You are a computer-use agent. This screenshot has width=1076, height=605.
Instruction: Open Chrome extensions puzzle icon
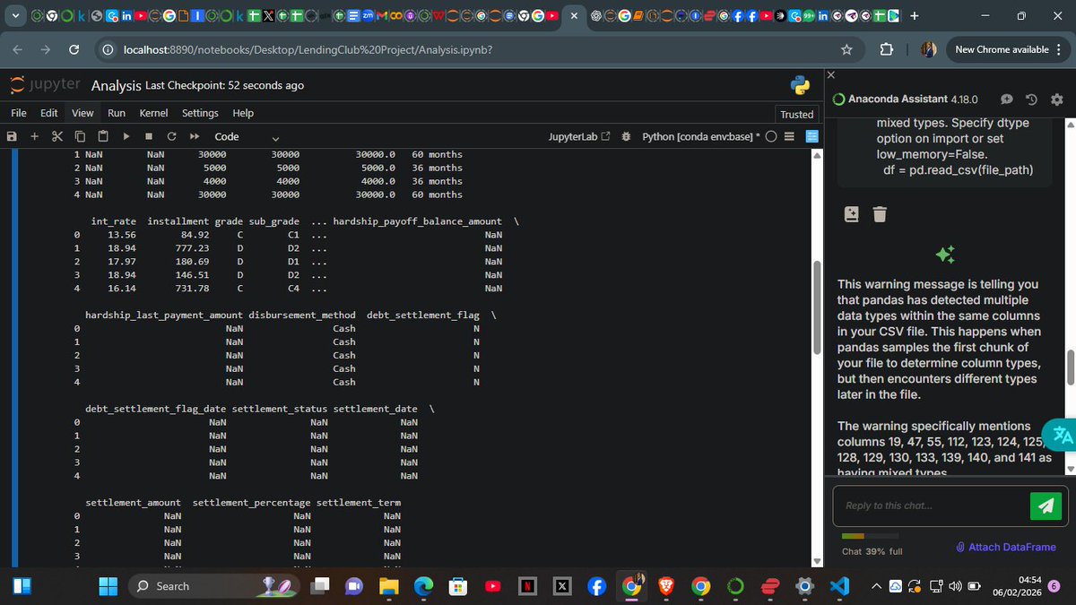[x=889, y=49]
